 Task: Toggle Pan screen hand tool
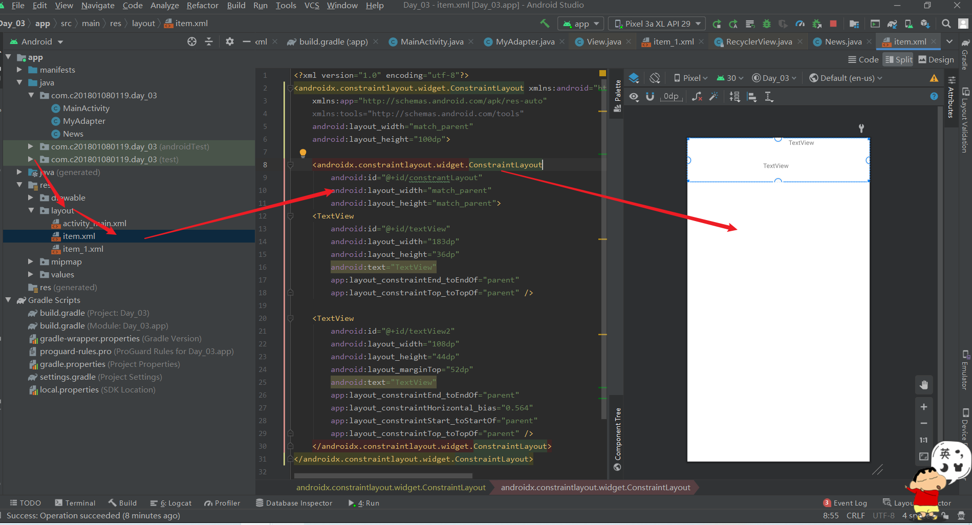point(924,385)
